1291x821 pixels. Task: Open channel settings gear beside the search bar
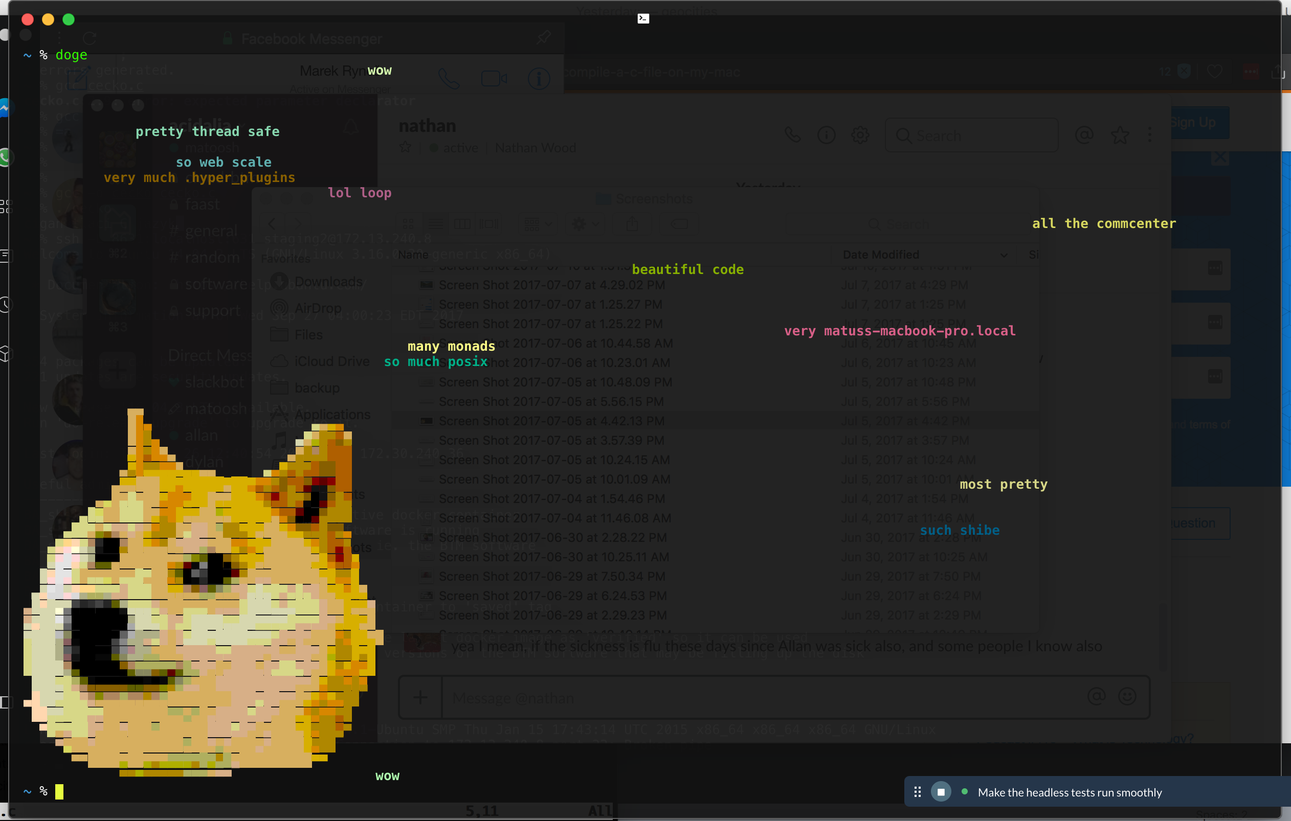pos(860,134)
